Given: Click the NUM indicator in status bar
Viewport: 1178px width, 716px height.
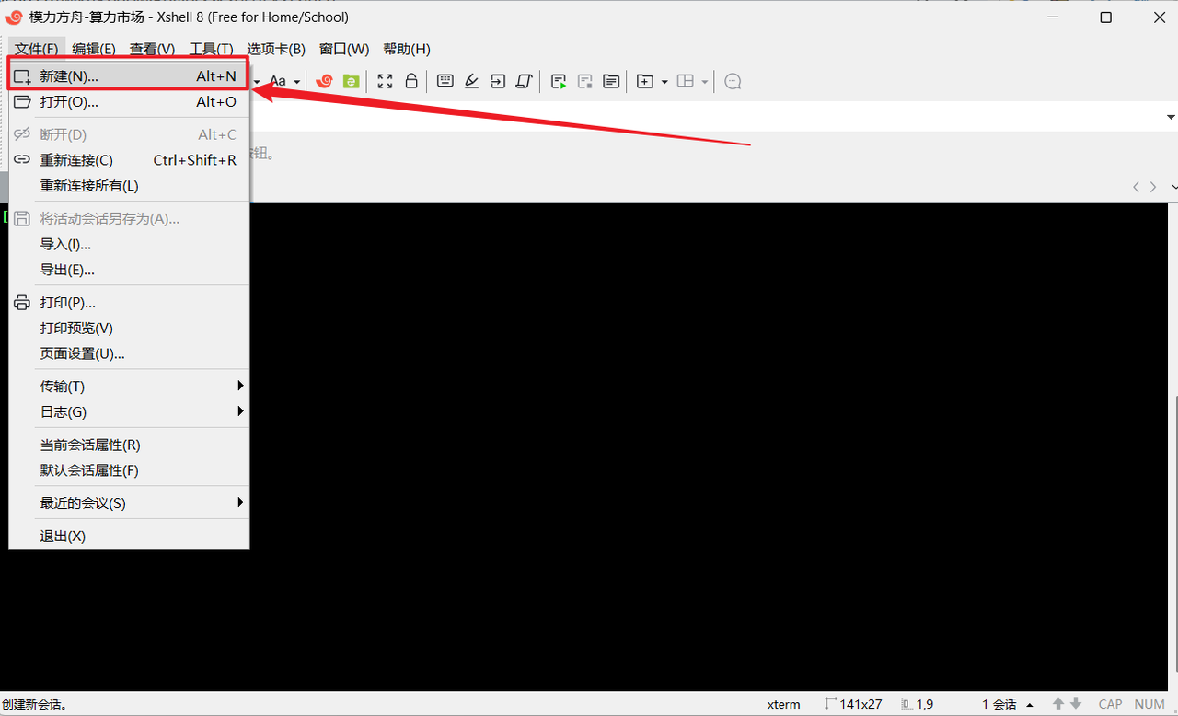Looking at the screenshot, I should tap(1149, 704).
